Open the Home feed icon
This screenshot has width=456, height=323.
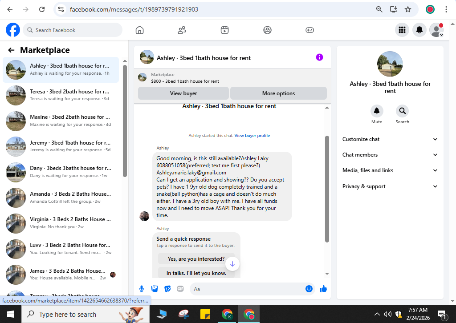139,30
